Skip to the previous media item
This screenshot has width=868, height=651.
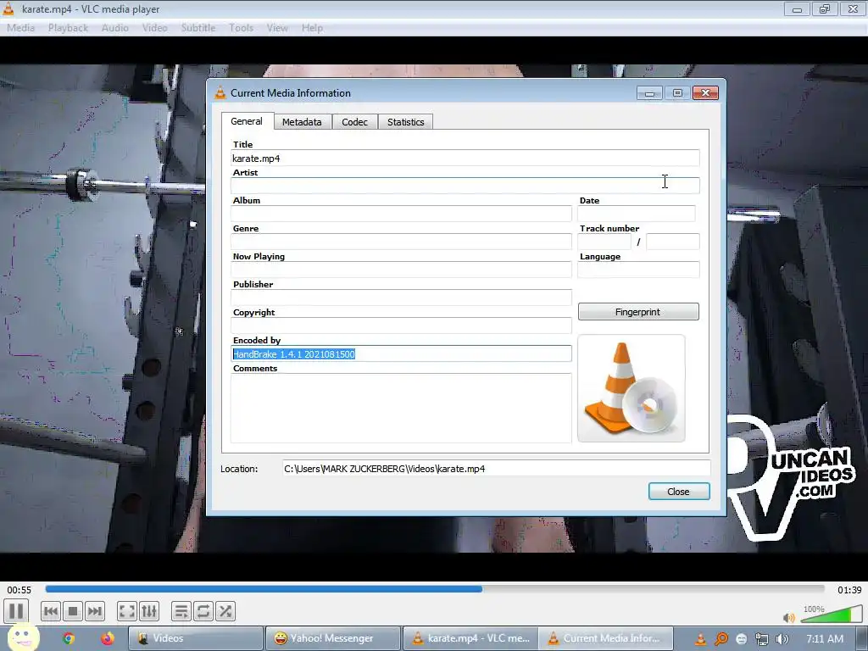pyautogui.click(x=50, y=612)
